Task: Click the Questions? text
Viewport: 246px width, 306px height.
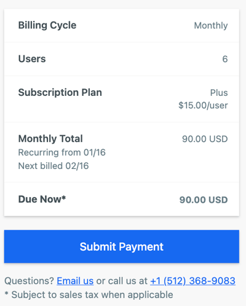Action: (29, 281)
